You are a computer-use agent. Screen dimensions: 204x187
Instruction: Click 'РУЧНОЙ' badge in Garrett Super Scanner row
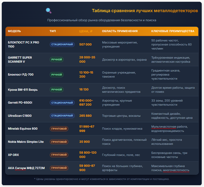pos(57,60)
